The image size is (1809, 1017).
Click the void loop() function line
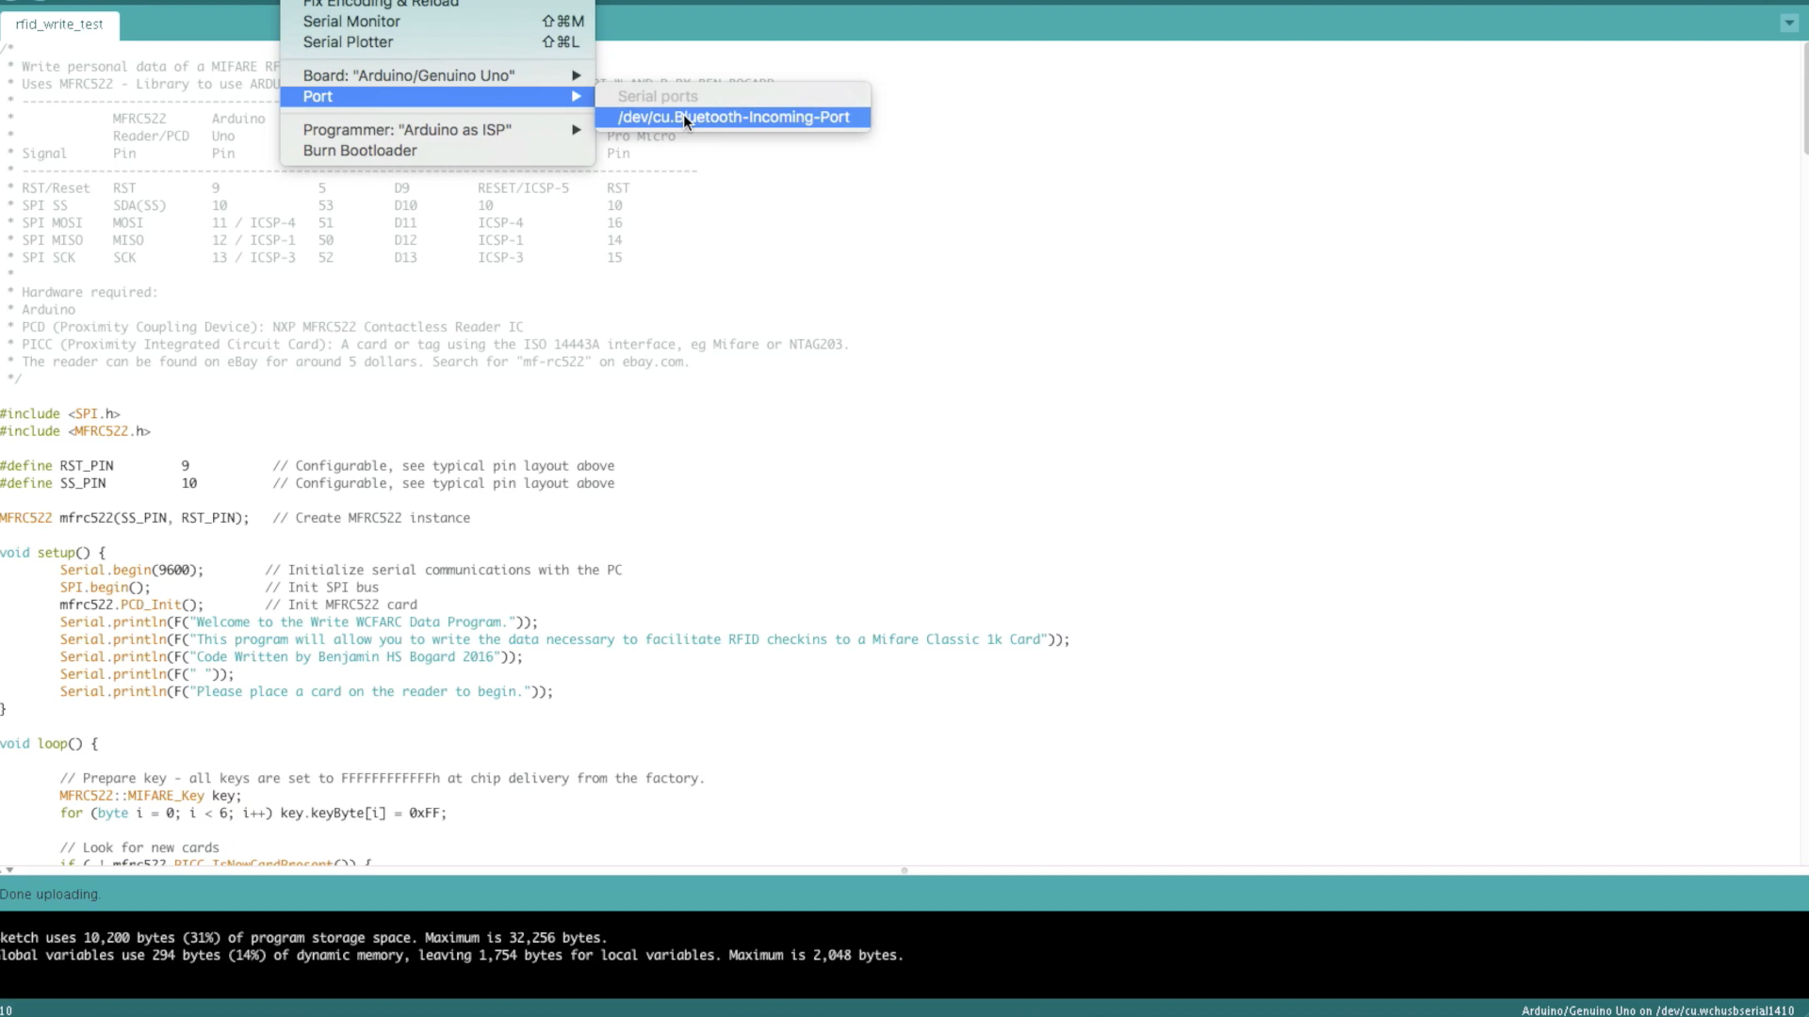click(x=49, y=743)
